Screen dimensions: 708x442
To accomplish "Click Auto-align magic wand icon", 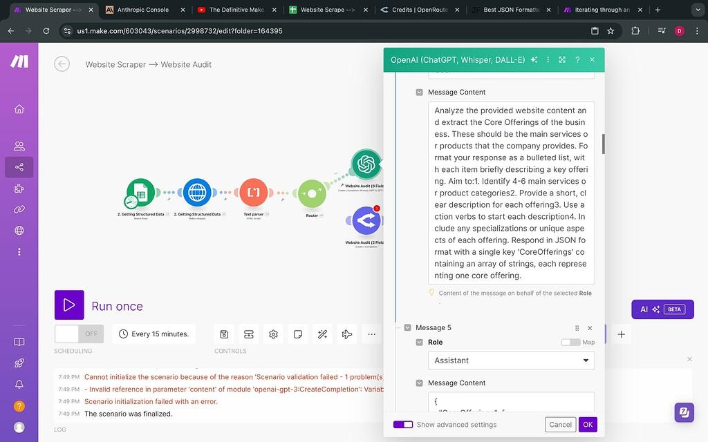I will tap(322, 334).
